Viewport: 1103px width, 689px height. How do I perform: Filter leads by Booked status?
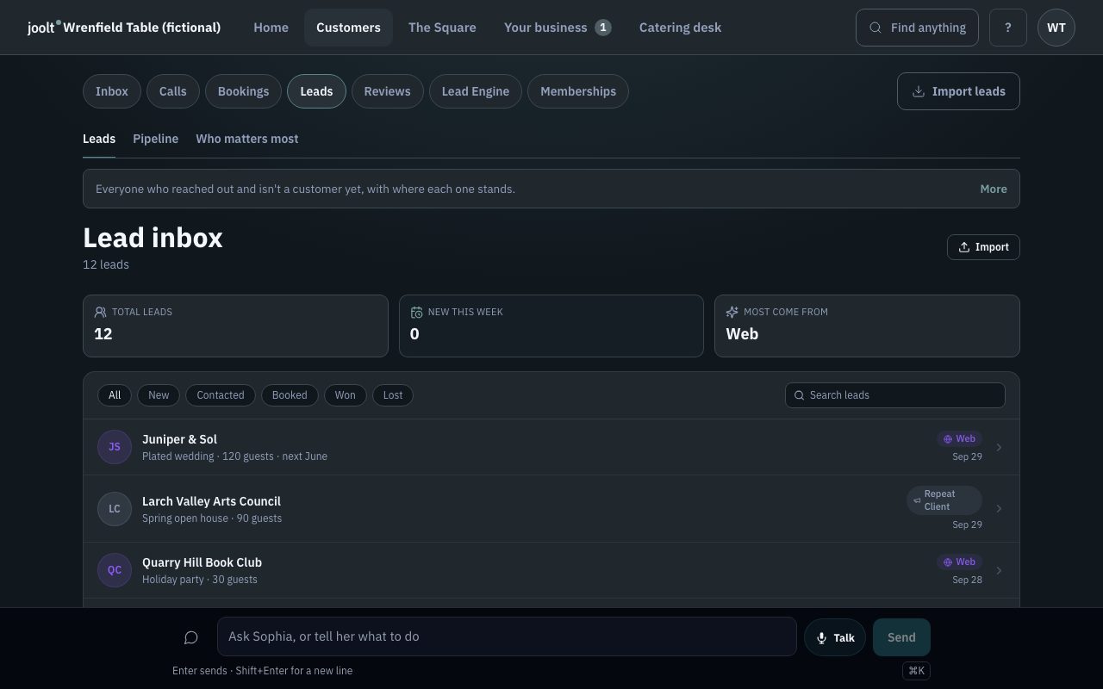(290, 395)
